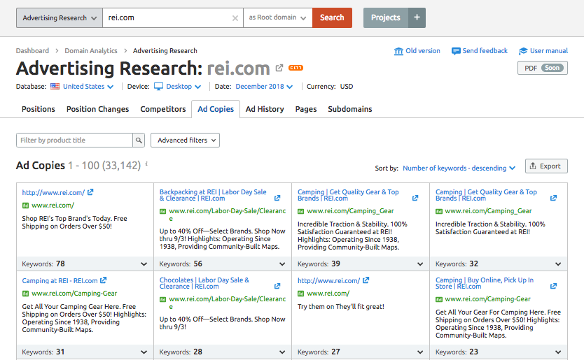This screenshot has width=584, height=360.
Task: Clear the rei.com search field with X icon
Action: point(235,18)
